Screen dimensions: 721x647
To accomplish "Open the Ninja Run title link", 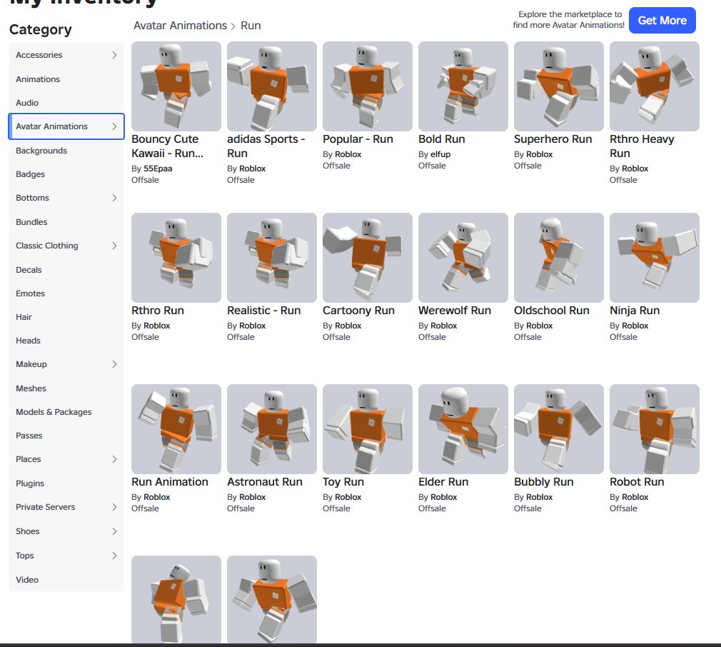I will [635, 311].
